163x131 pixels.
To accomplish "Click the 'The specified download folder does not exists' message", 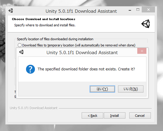I will tap(86, 69).
